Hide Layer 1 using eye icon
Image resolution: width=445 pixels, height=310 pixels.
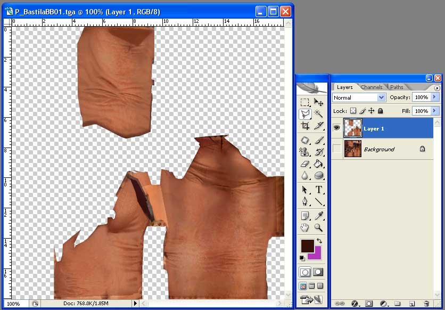(336, 128)
